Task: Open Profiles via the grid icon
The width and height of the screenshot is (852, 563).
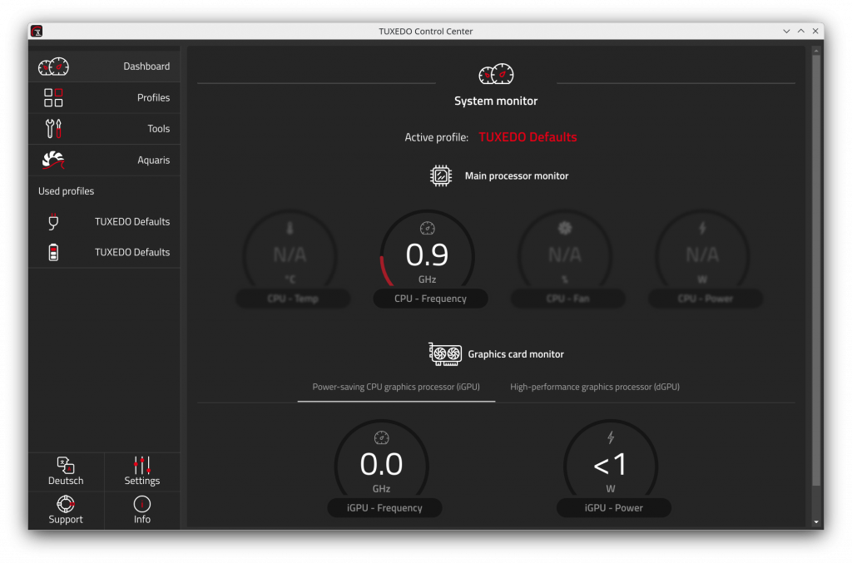Action: [x=53, y=97]
